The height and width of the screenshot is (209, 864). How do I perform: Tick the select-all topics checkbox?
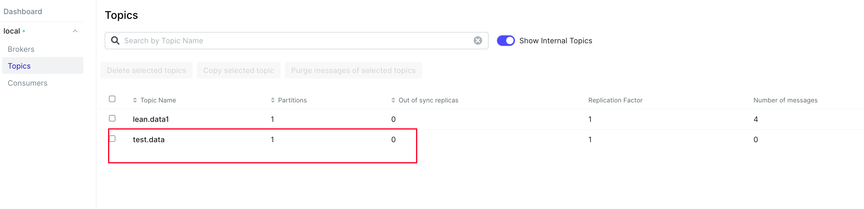(x=113, y=99)
